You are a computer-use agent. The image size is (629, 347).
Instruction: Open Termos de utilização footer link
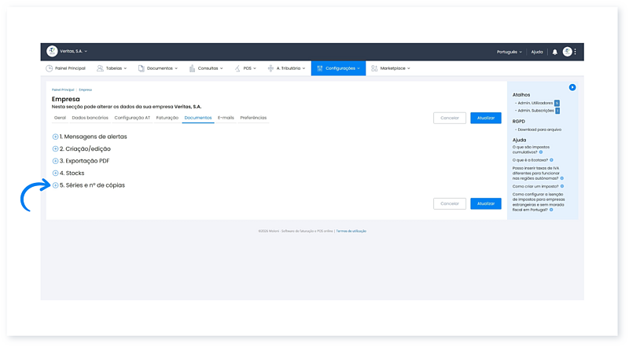(351, 231)
